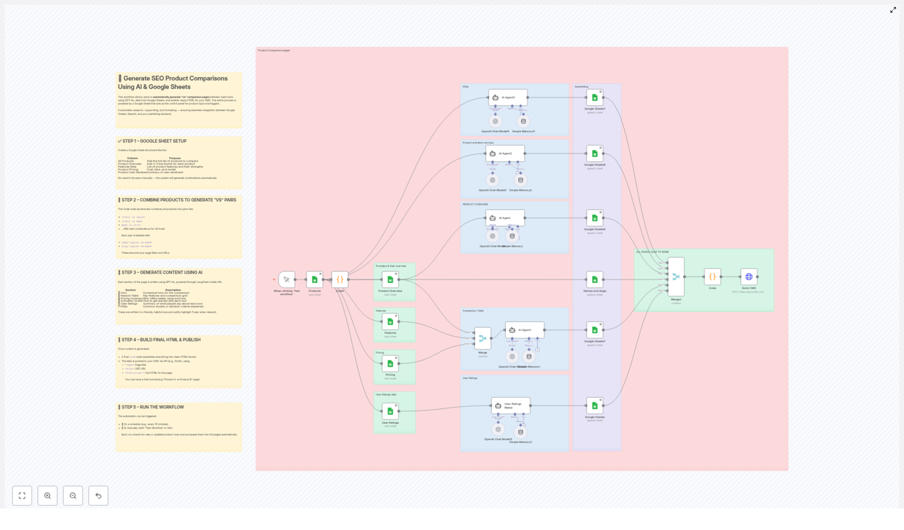Zoom in on the workflow canvas
The image size is (904, 530).
coord(47,496)
